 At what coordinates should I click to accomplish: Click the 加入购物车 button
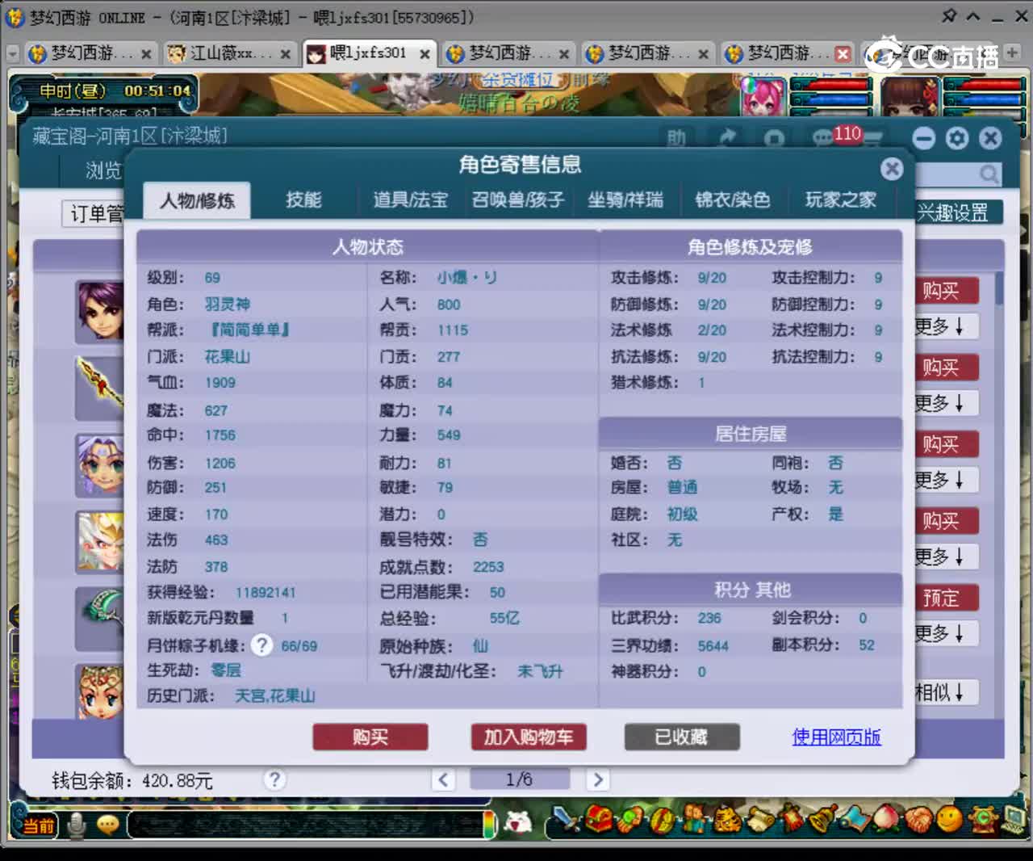click(529, 737)
